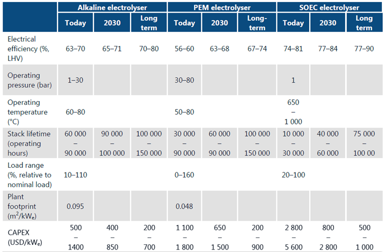The width and height of the screenshot is (386, 252).
Task: Click the 0.048 plant footprint cell
Action: pyautogui.click(x=185, y=205)
